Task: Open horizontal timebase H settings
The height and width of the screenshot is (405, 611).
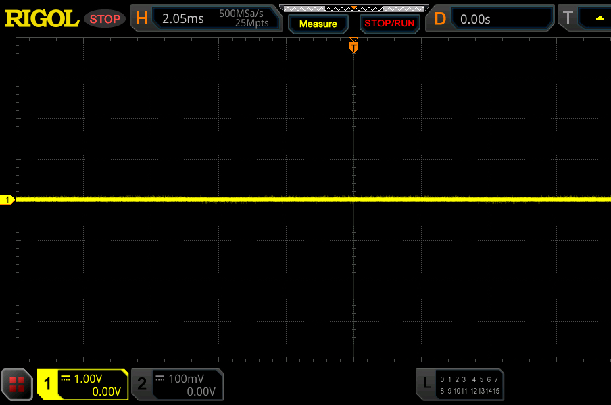Action: 142,18
